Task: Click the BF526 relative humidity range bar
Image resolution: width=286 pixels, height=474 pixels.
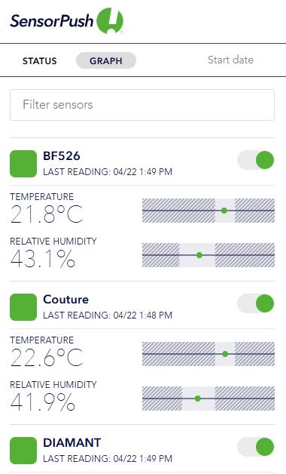Action: point(208,255)
